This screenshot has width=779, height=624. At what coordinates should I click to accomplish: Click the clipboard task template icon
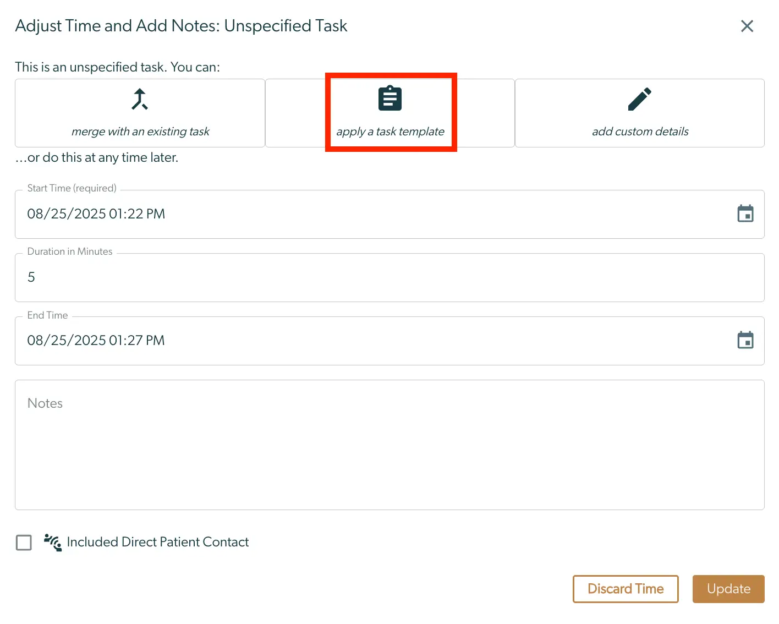tap(390, 98)
